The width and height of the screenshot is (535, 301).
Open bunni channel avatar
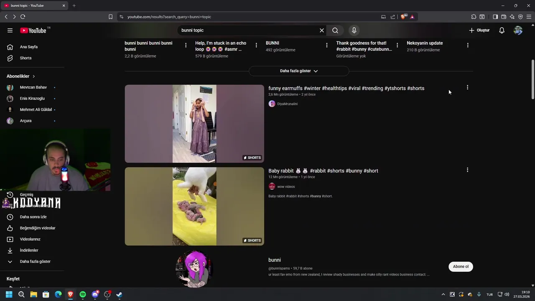pyautogui.click(x=194, y=268)
